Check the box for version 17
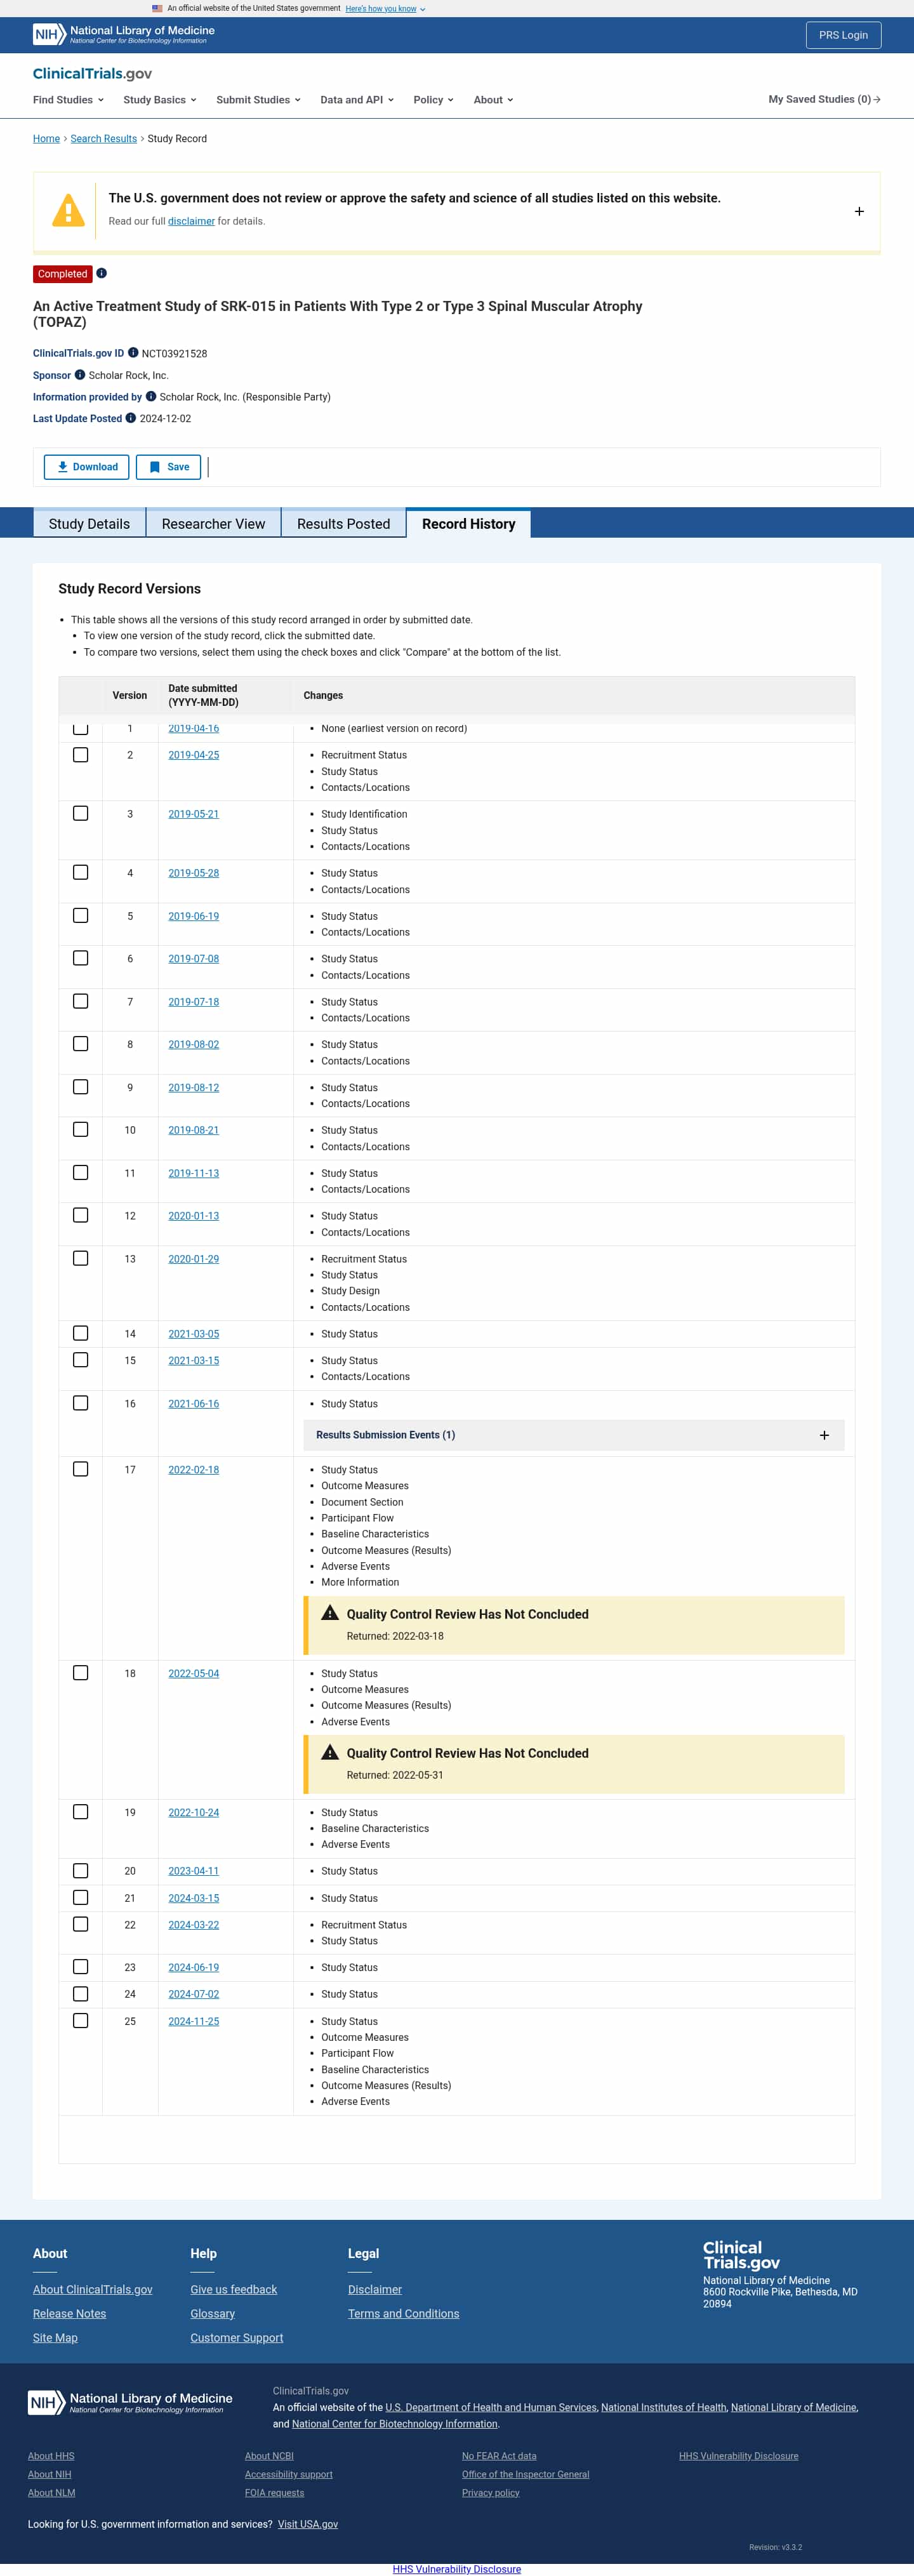 click(81, 1469)
